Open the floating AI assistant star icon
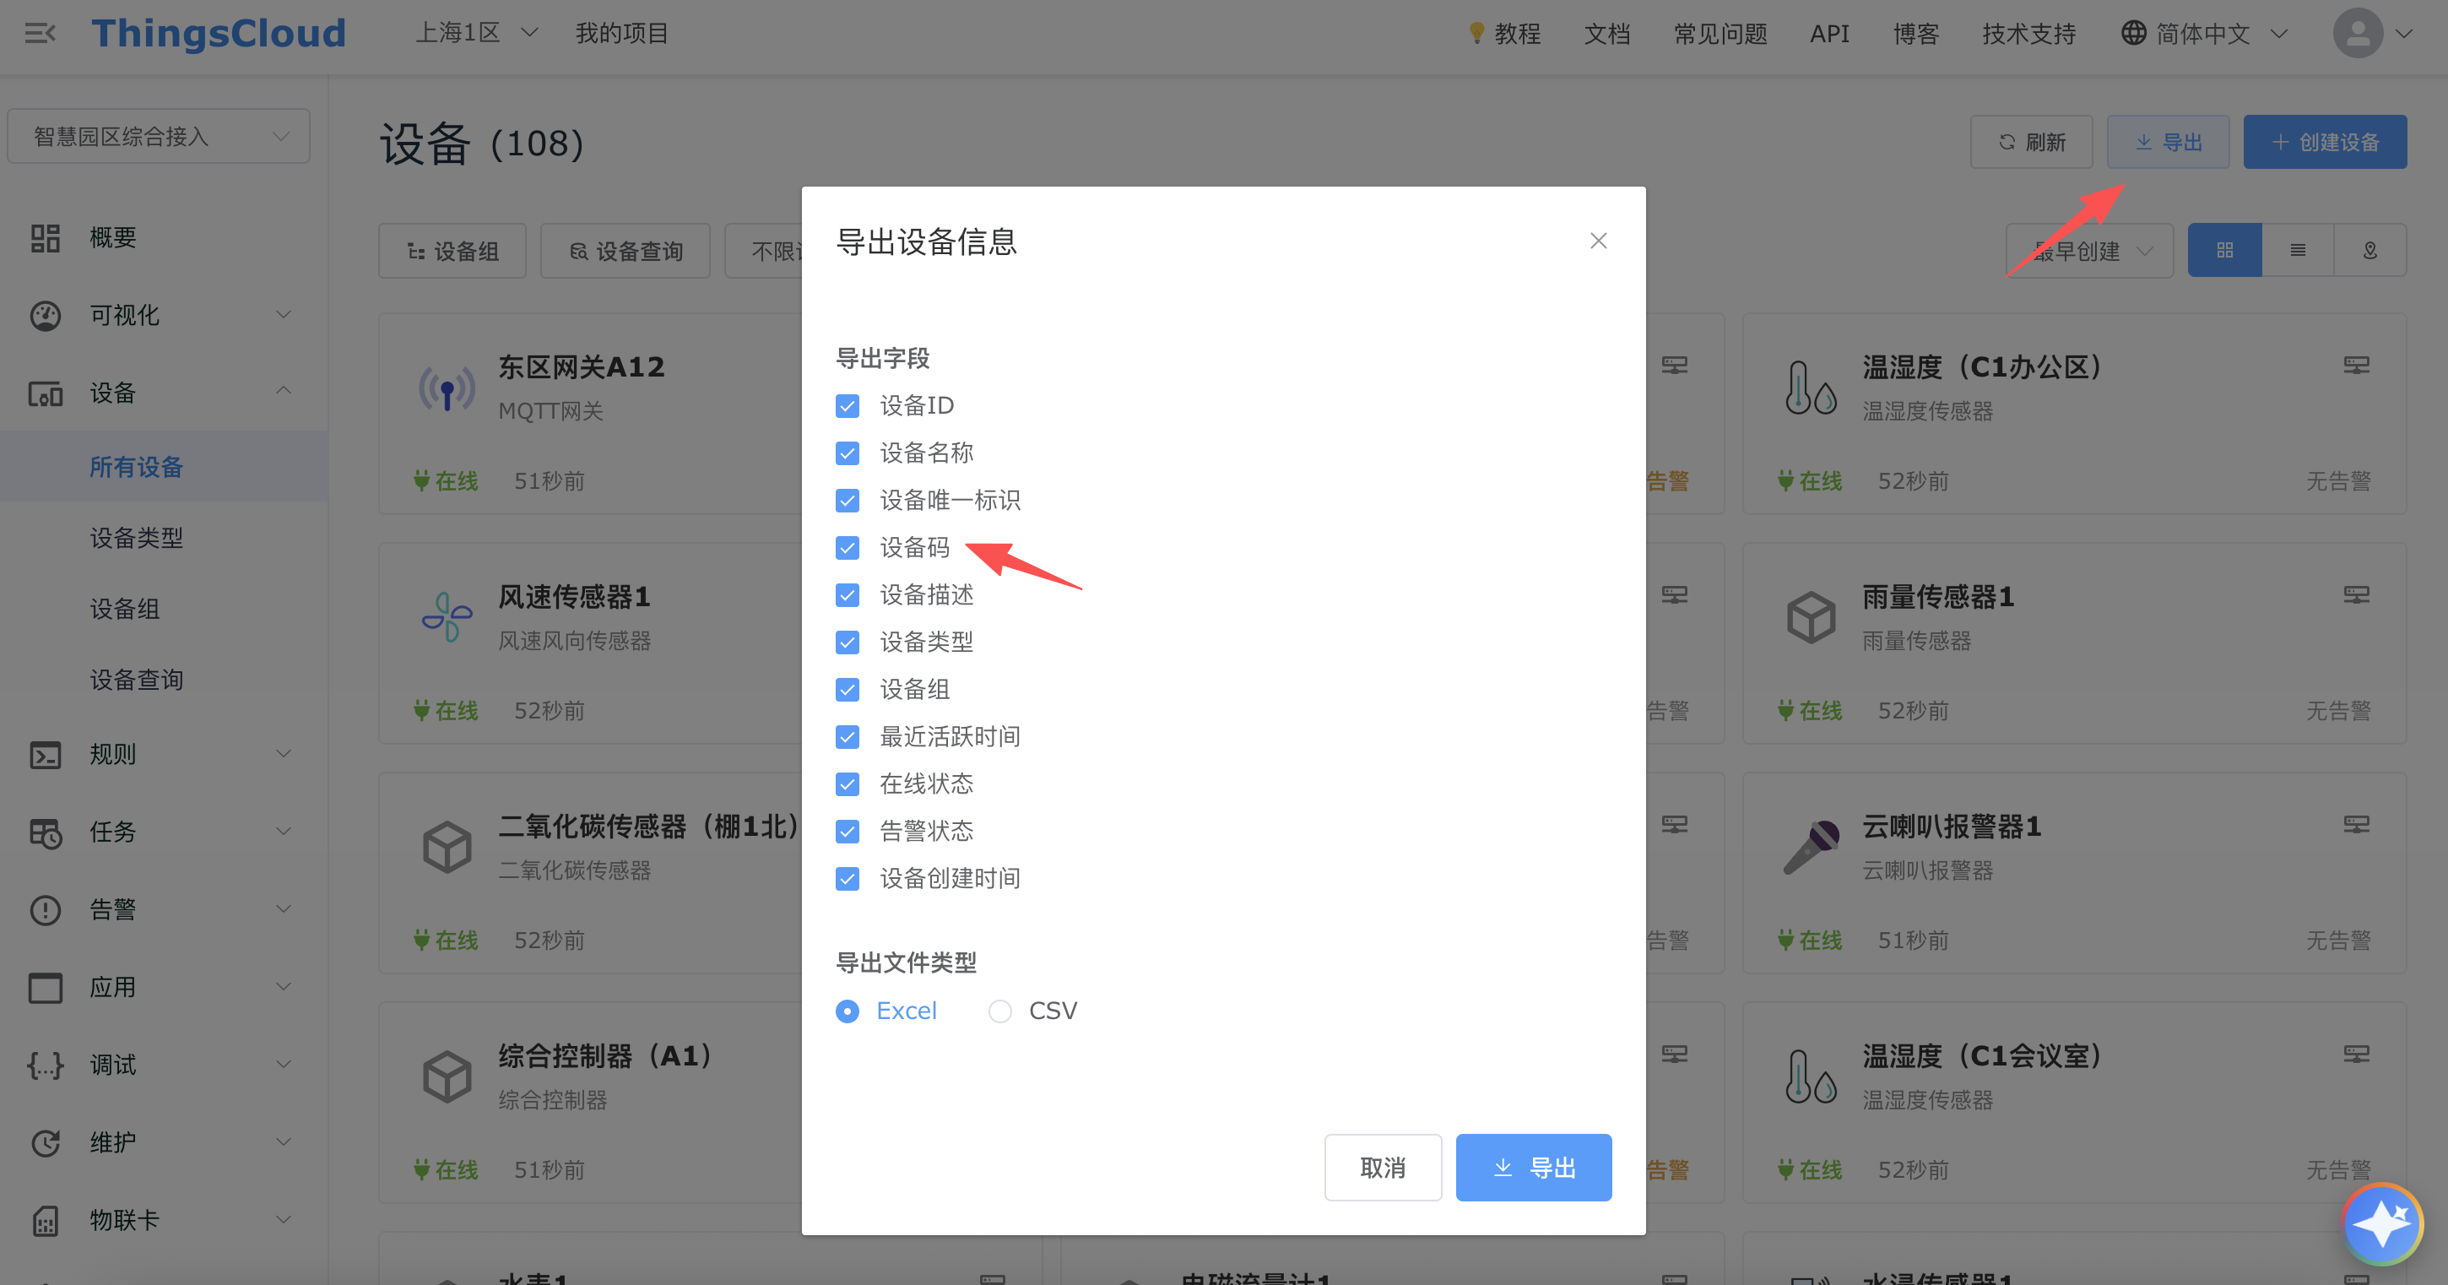Viewport: 2448px width, 1285px height. click(2381, 1223)
